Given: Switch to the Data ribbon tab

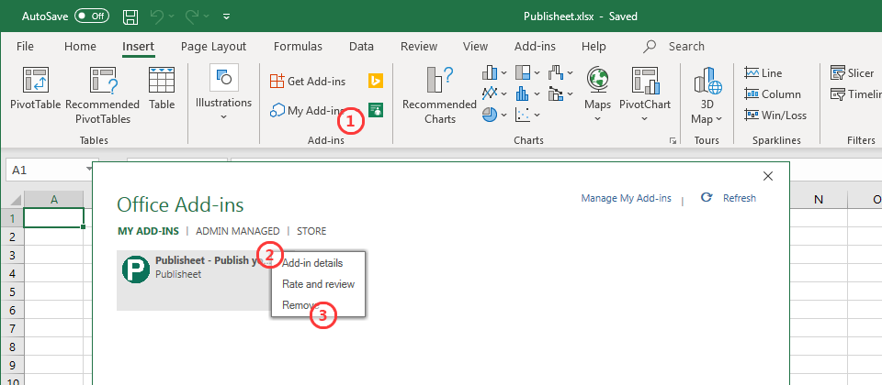Looking at the screenshot, I should (361, 47).
